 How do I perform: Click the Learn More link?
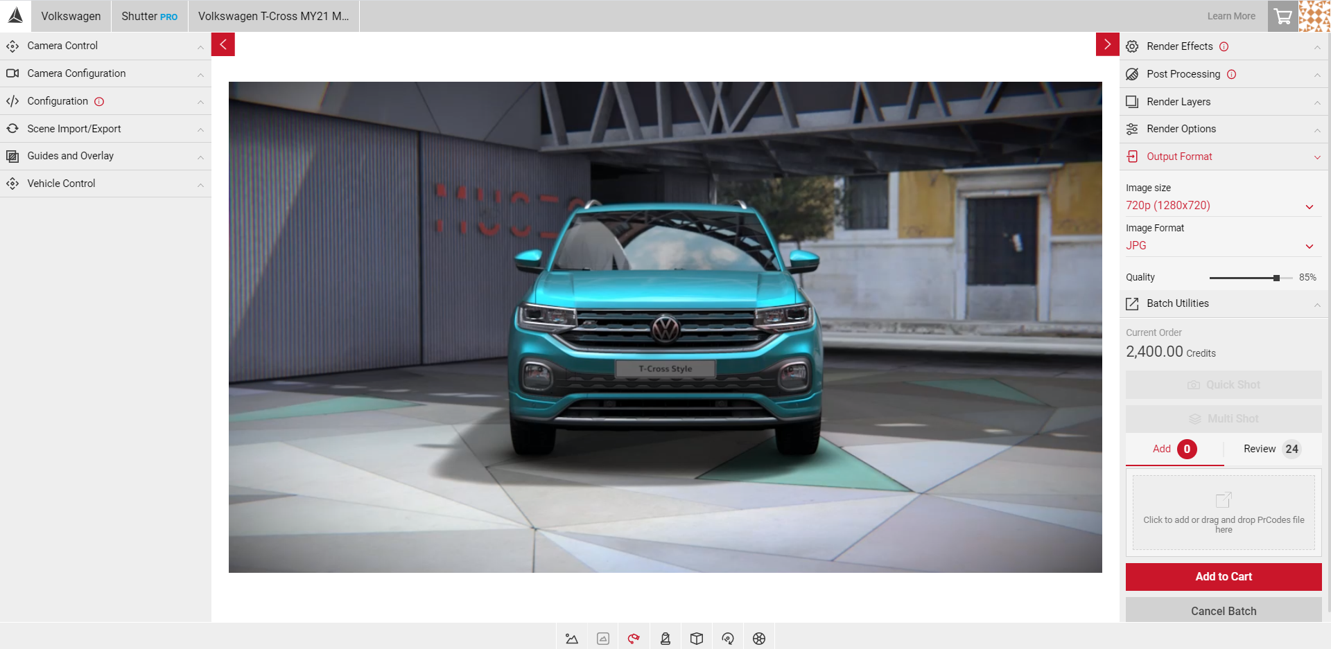tap(1231, 16)
